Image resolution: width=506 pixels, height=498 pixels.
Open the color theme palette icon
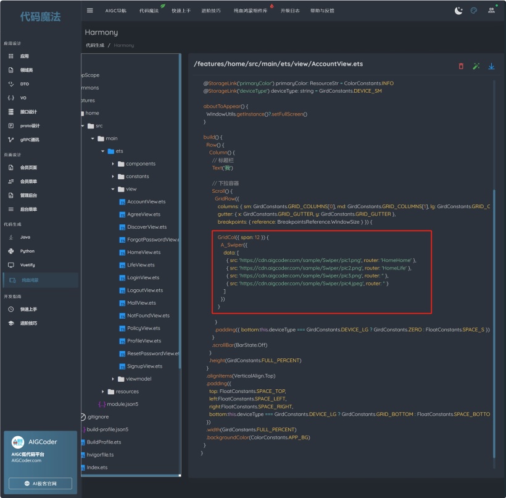click(x=474, y=11)
